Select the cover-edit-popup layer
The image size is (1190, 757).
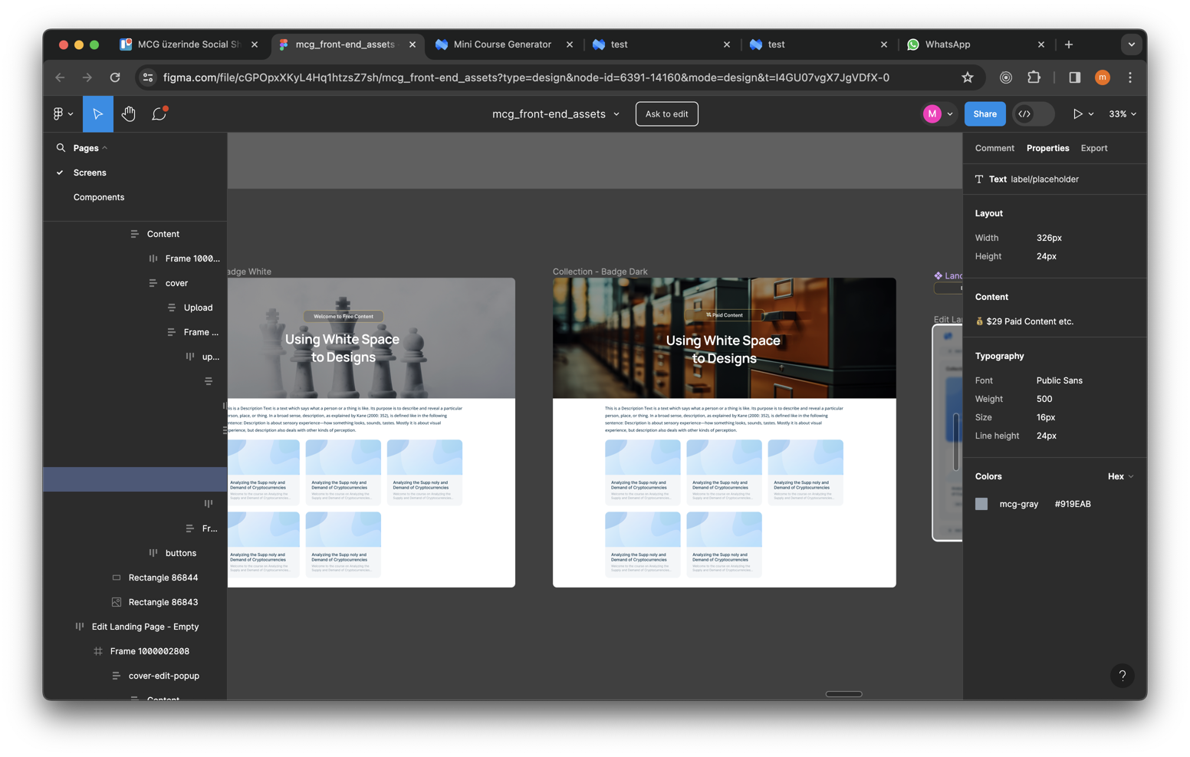coord(164,676)
